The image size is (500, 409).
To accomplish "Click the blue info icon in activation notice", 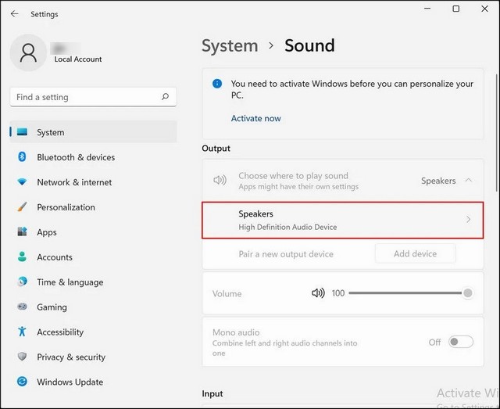I will tap(217, 84).
